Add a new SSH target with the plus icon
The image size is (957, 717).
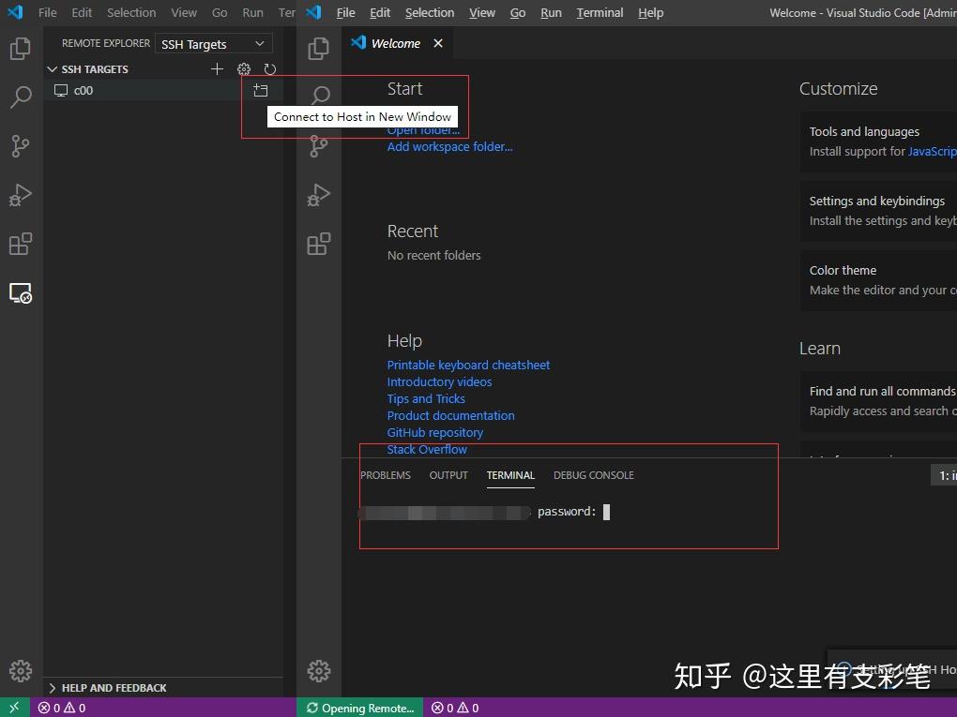(x=217, y=68)
